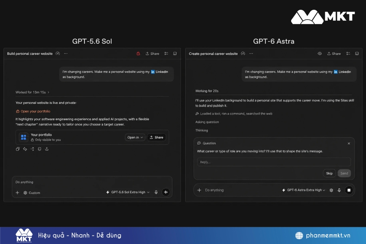Click the Send button in the Question card
The image size is (366, 244).
point(344,173)
